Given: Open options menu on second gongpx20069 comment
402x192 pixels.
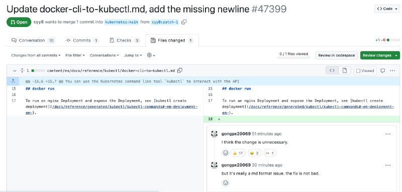Looking at the screenshot, I should click(x=388, y=165).
